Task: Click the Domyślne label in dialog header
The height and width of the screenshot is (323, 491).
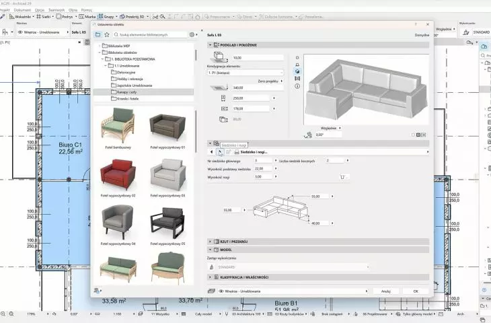Action: (422, 35)
